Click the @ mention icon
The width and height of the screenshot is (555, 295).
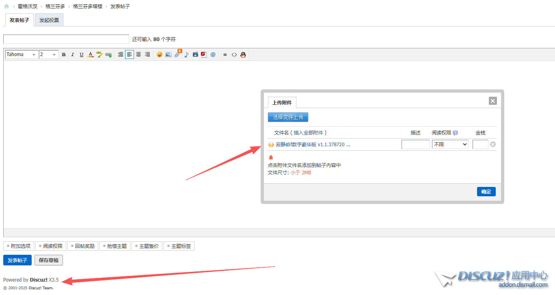click(213, 54)
